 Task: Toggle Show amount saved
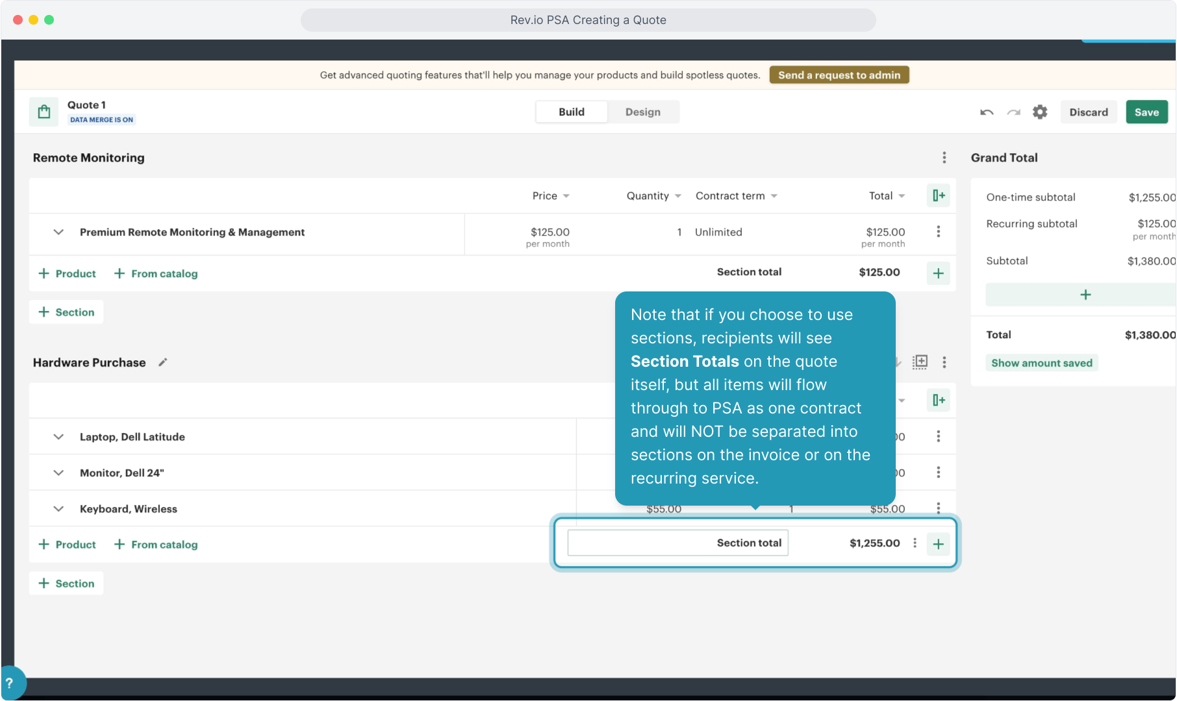tap(1041, 363)
